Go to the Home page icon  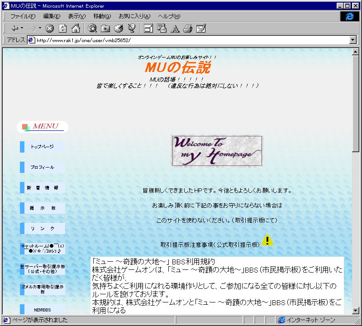[x=76, y=29]
